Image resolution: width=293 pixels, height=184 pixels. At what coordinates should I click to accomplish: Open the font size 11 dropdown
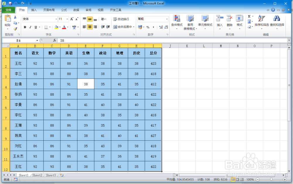[67, 19]
